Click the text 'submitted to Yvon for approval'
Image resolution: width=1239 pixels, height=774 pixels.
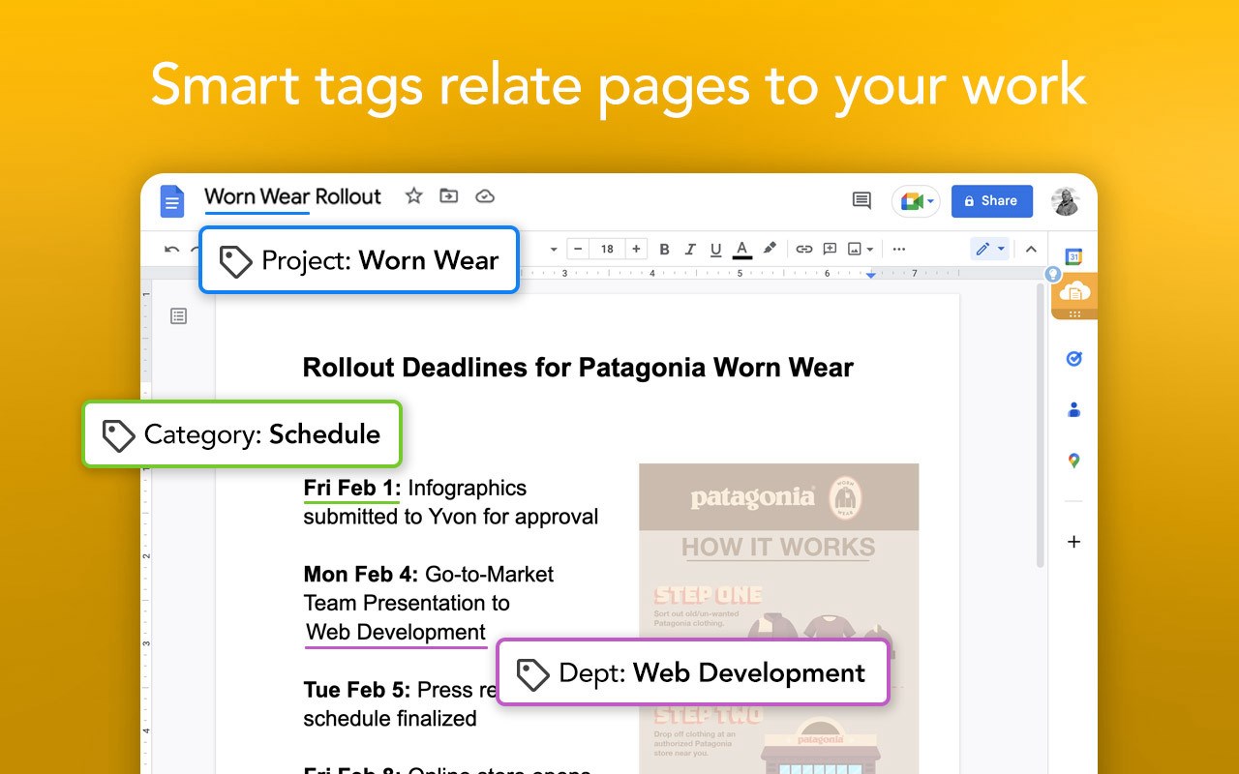click(x=451, y=517)
